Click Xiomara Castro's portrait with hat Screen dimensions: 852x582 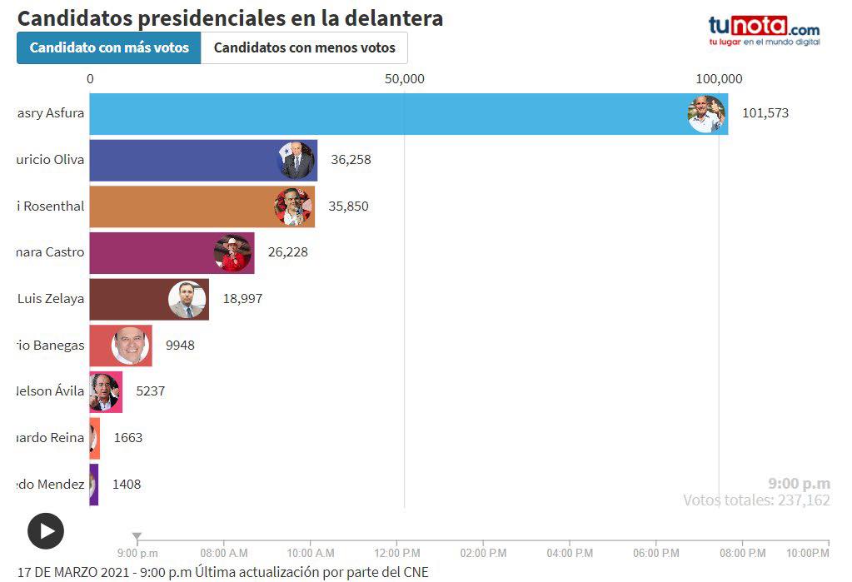[233, 252]
